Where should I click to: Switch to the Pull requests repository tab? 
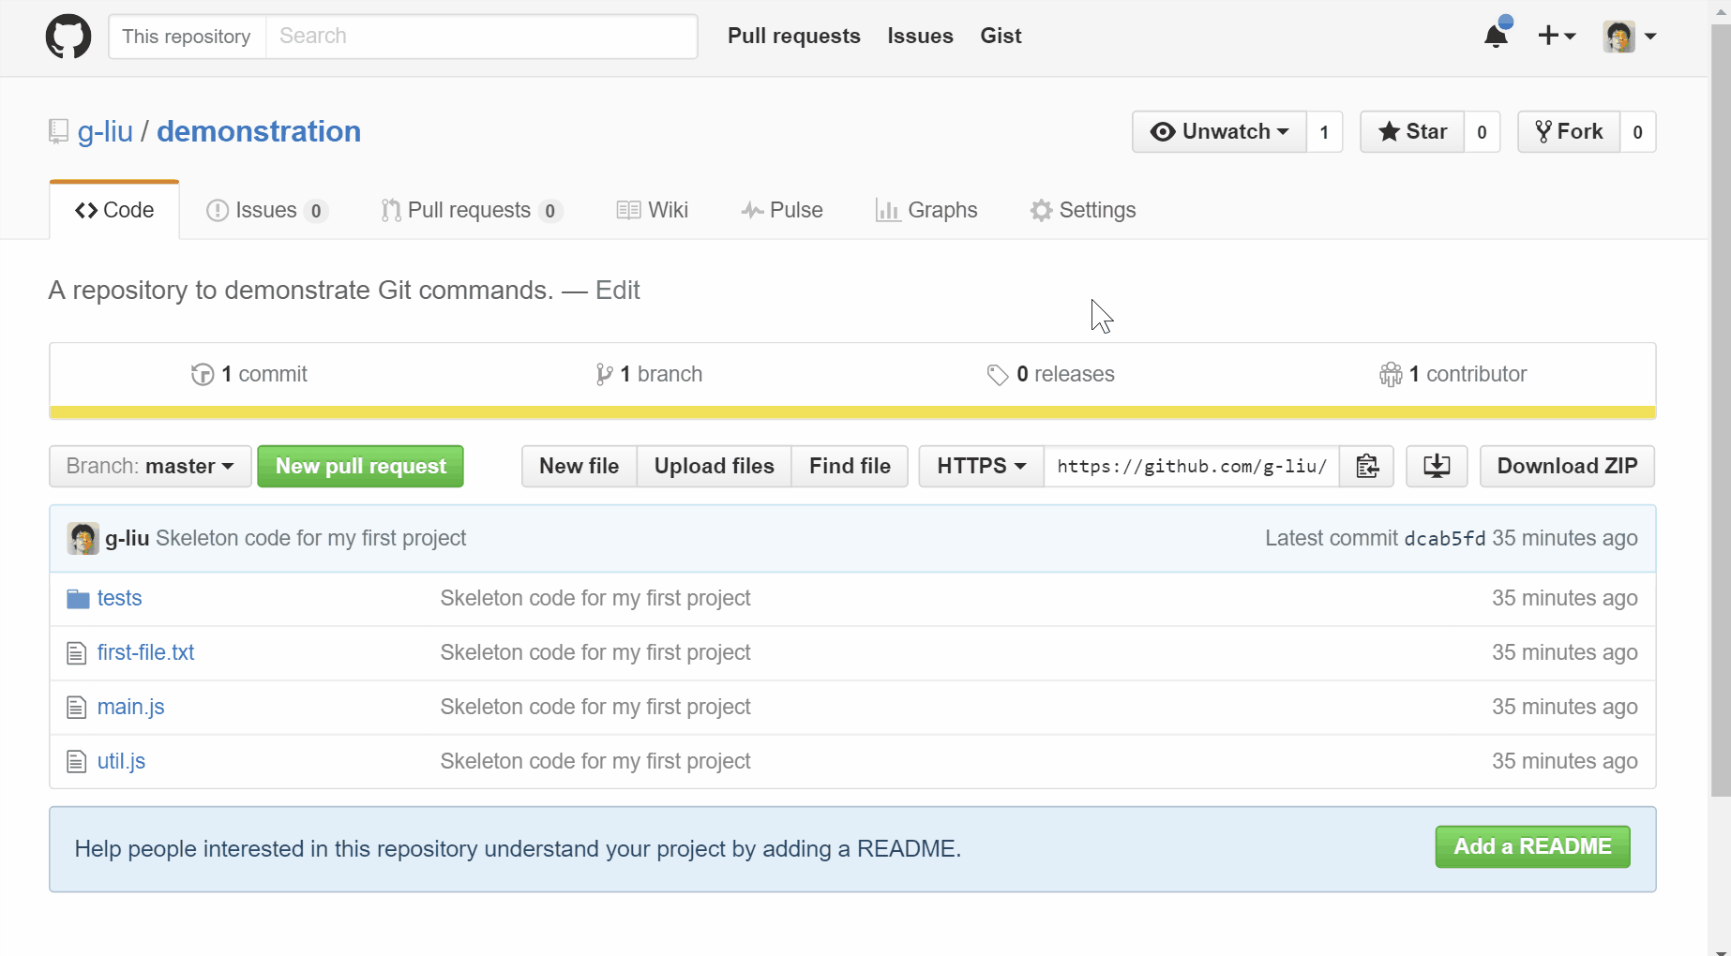[x=472, y=210]
